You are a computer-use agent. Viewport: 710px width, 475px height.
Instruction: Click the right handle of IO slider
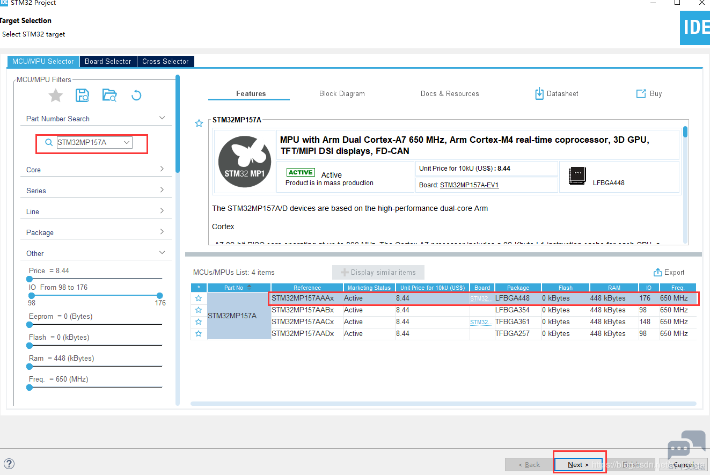pyautogui.click(x=160, y=296)
